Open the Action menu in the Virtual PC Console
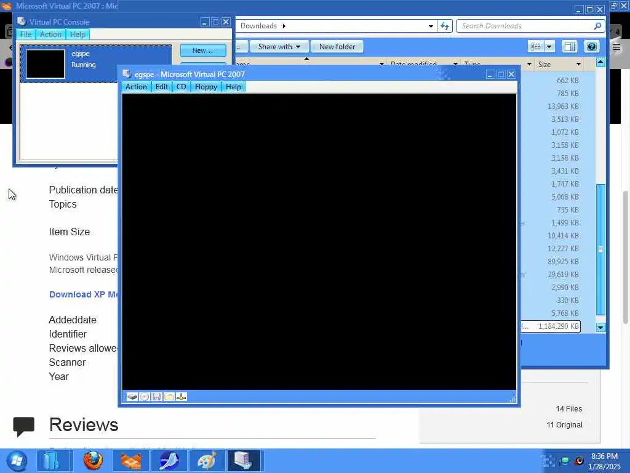Screen dimensions: 630x473 tap(50, 34)
